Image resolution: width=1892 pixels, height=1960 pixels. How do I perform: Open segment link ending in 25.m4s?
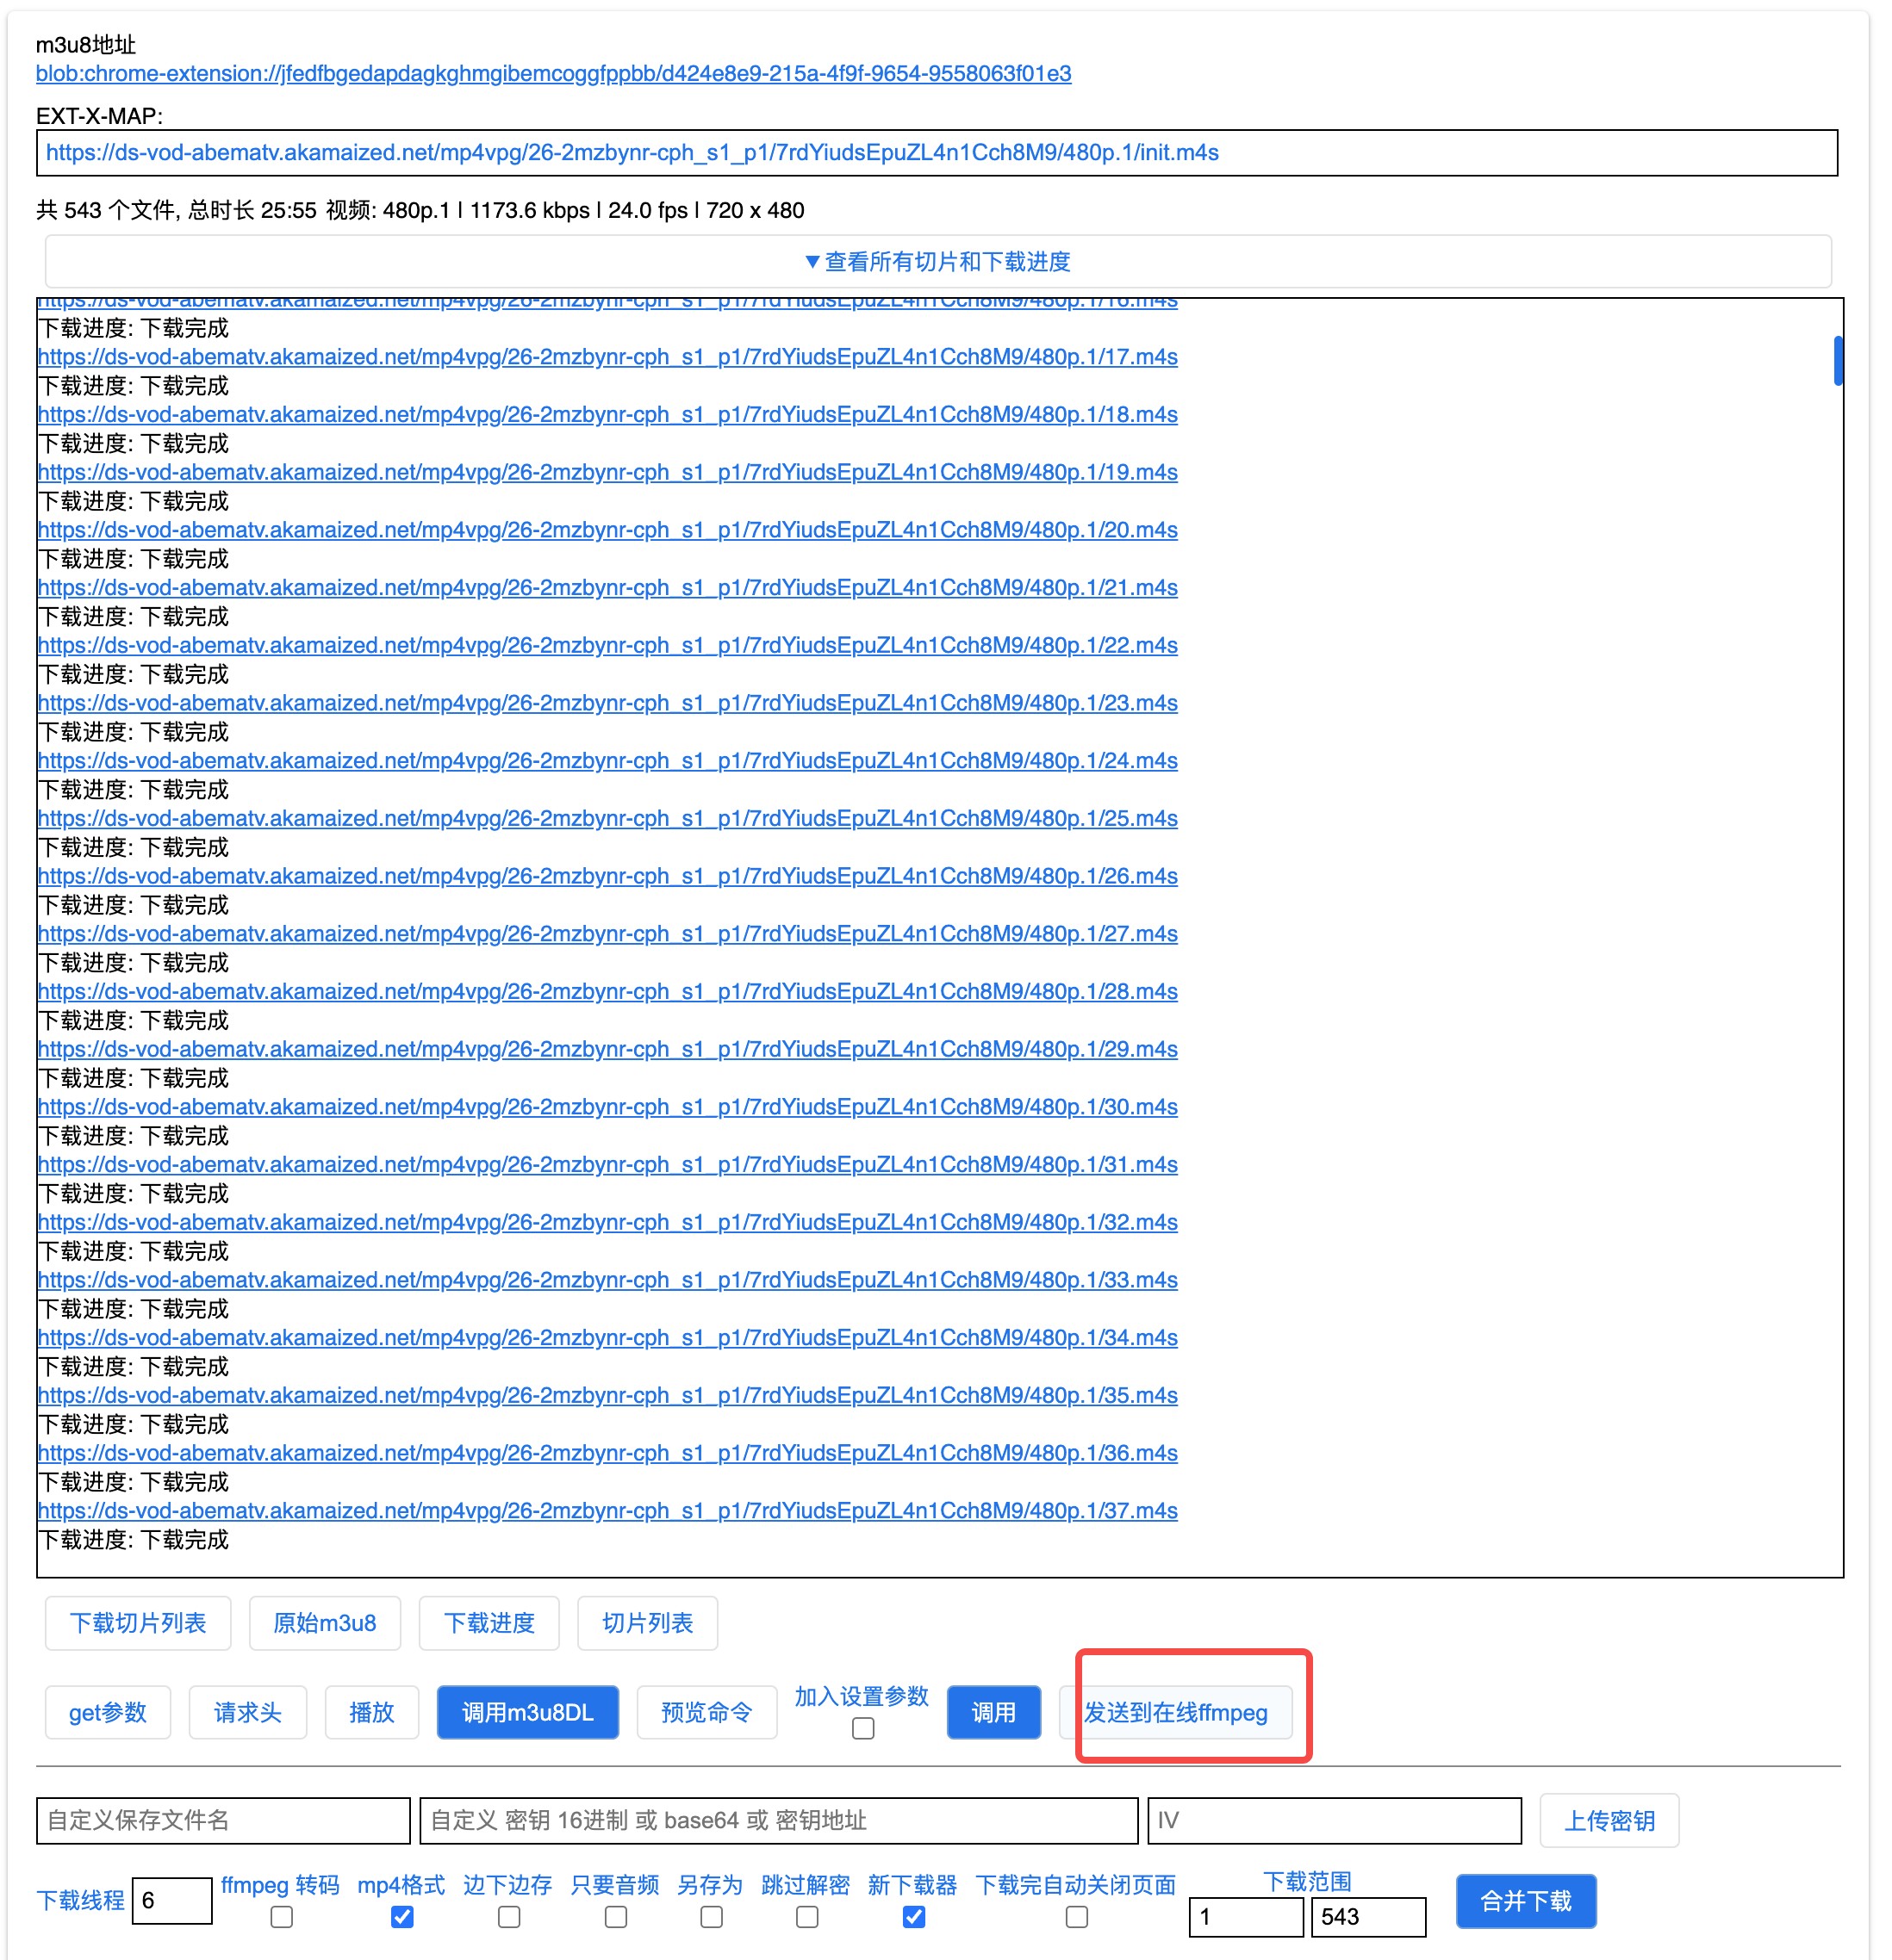607,819
